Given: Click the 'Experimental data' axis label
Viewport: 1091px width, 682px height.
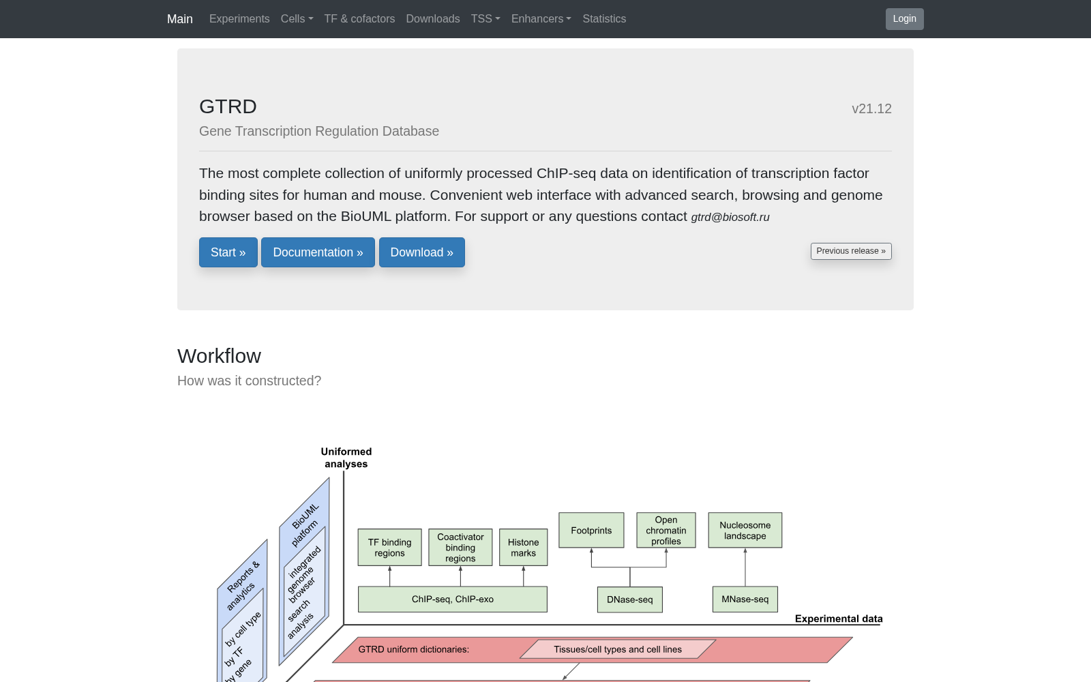Looking at the screenshot, I should [x=839, y=619].
